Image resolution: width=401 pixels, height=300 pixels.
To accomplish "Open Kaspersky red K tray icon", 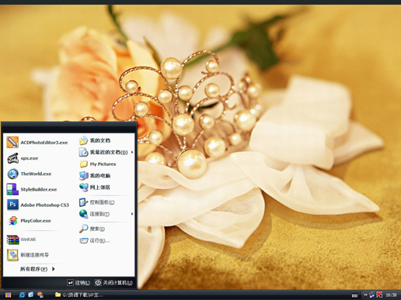I will point(379,295).
